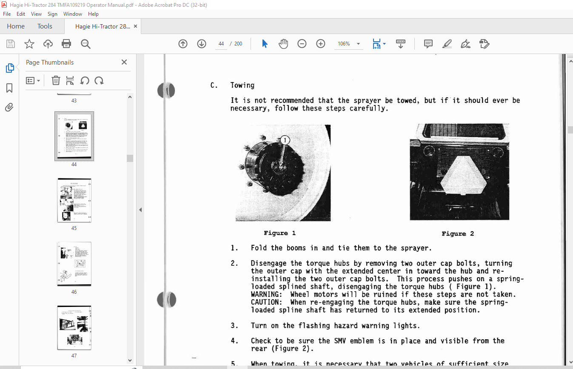The width and height of the screenshot is (573, 369).
Task: Collapse the navigation pane arrow
Action: [140, 210]
